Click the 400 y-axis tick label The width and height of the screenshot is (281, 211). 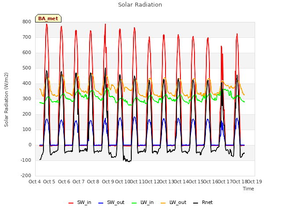point(27,84)
